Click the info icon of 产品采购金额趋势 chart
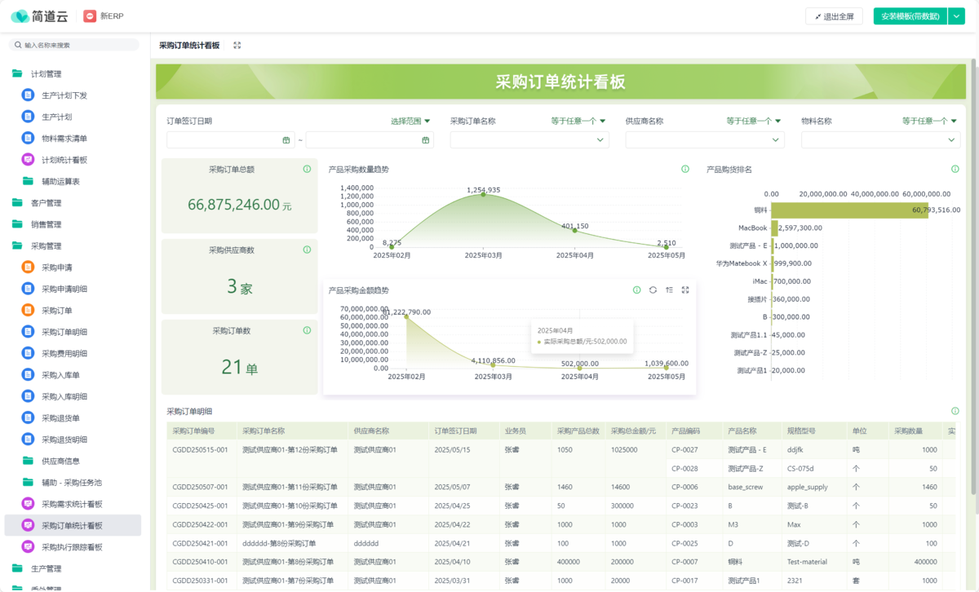 click(637, 289)
